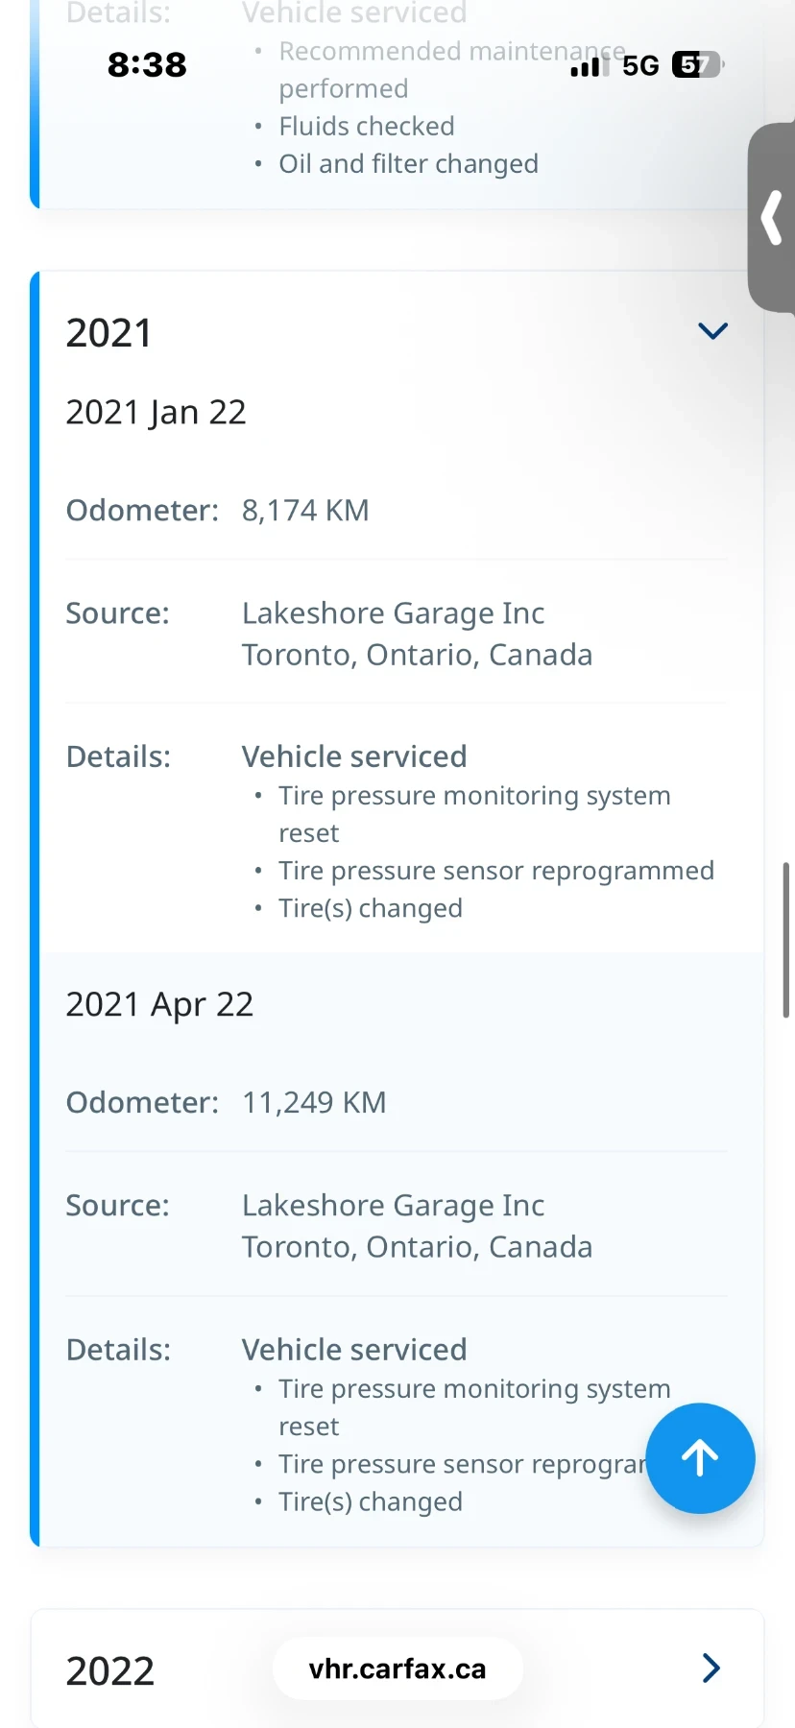
Task: Select the 2021 Apr 22 record heading
Action: 159,1003
